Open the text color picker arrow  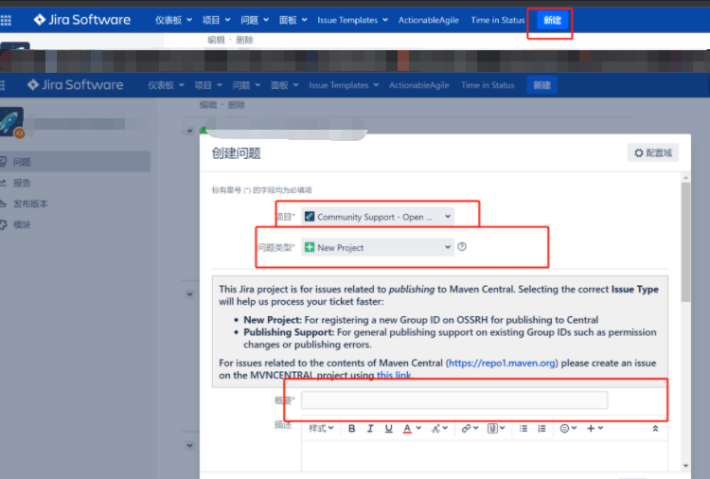pyautogui.click(x=418, y=428)
